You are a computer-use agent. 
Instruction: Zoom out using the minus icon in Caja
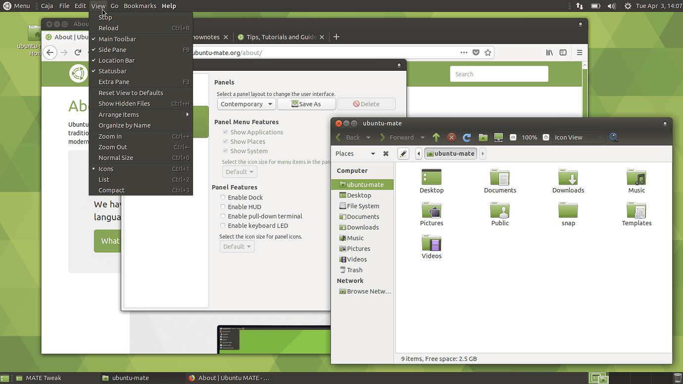(512, 137)
